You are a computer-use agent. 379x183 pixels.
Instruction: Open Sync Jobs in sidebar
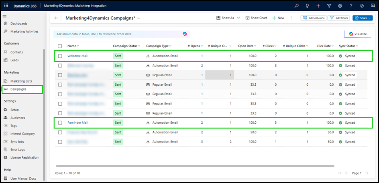pyautogui.click(x=17, y=141)
